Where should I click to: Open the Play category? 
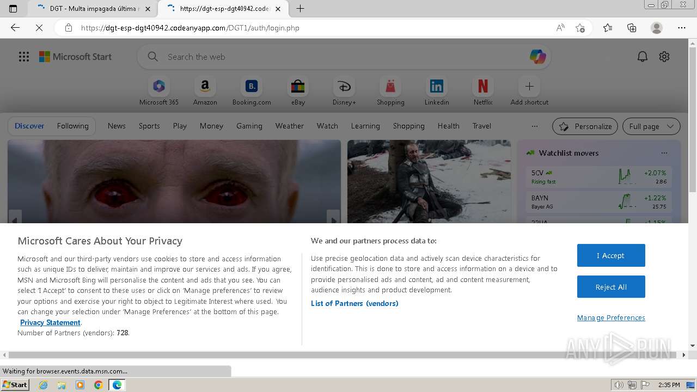180,126
